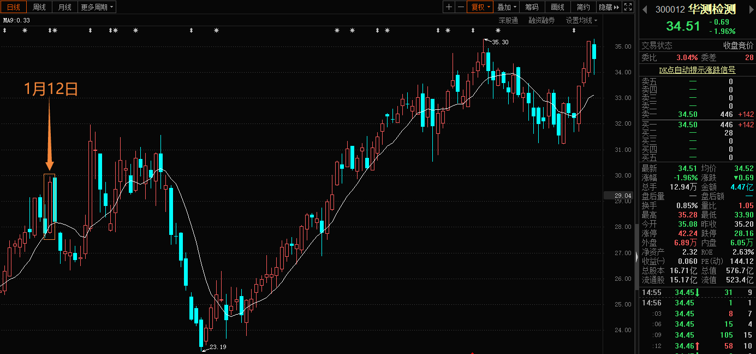The width and height of the screenshot is (756, 354).
Task: Toggle 简约 simple mode
Action: coord(583,7)
